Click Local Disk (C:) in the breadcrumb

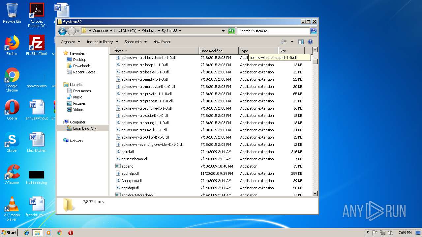coord(125,31)
